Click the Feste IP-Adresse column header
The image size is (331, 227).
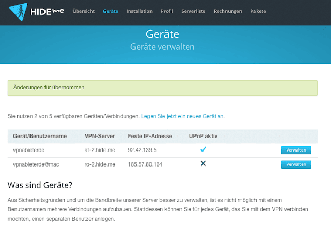tap(150, 136)
